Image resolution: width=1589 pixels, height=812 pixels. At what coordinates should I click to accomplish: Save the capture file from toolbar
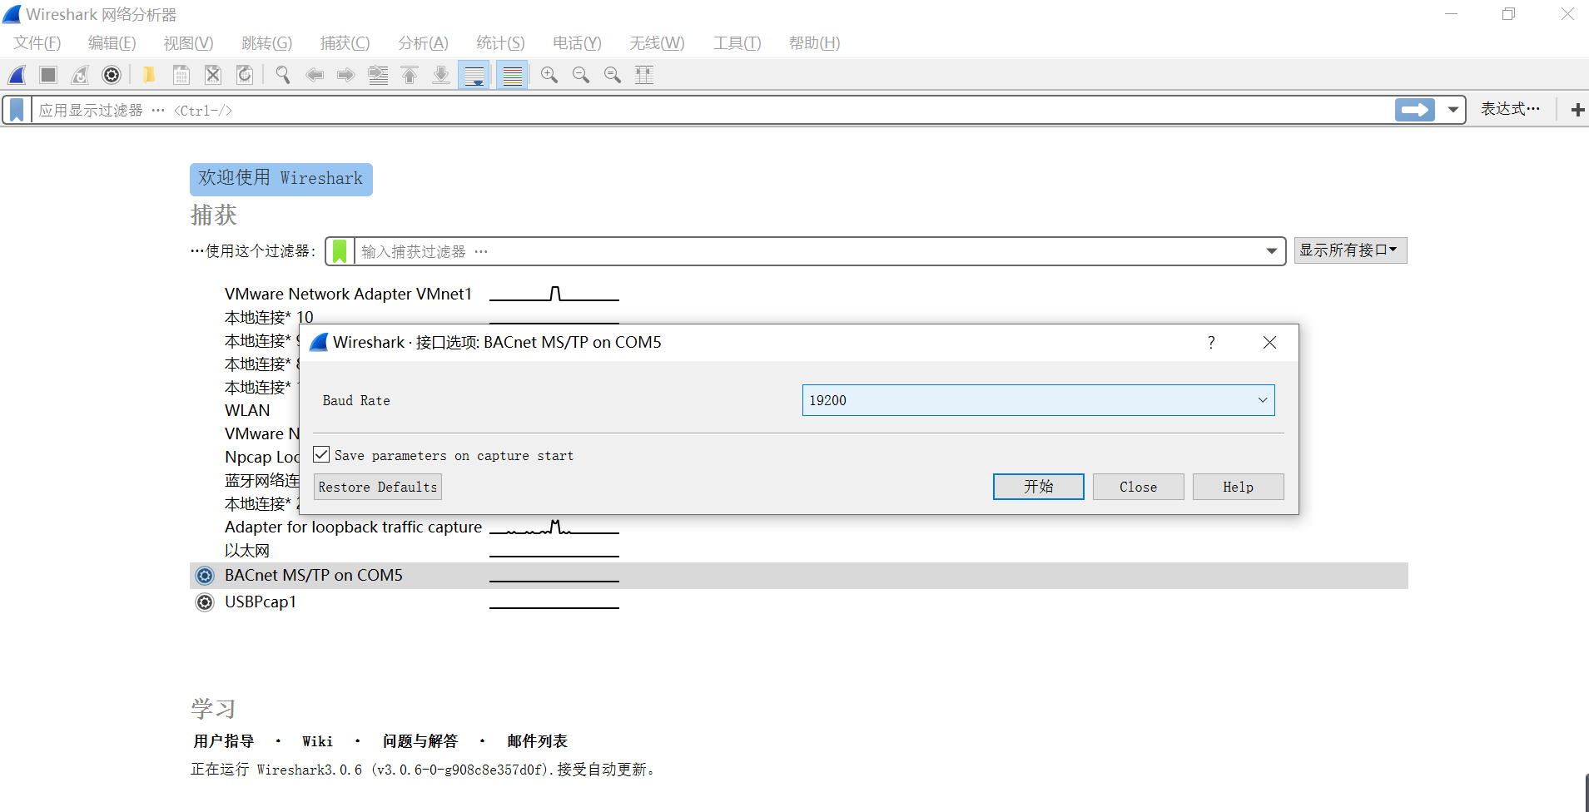pos(181,75)
